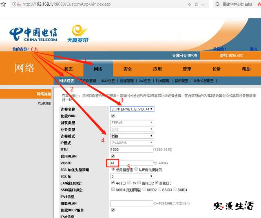Toggle the SSID1(无线网络) checkbox
261x218 pixels.
click(113, 189)
